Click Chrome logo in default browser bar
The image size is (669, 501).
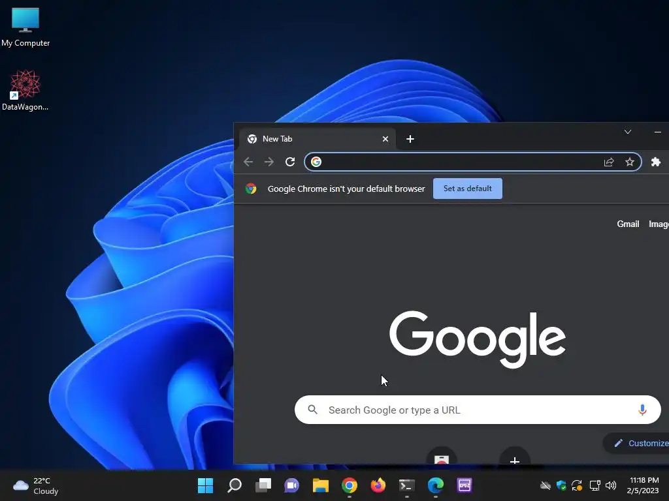click(251, 189)
